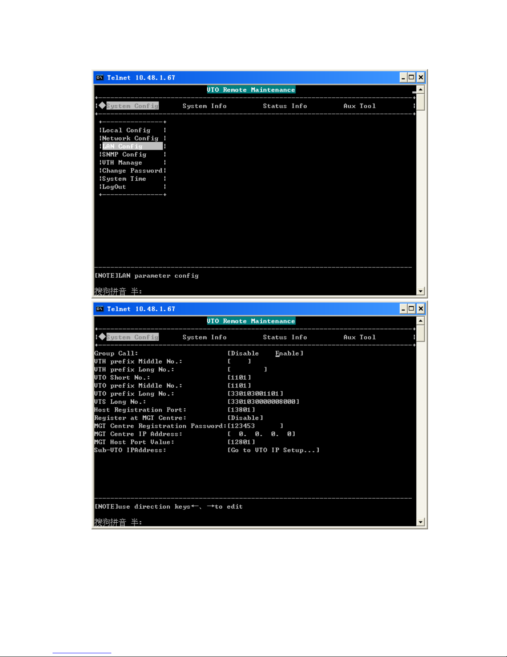Open Status Info menu above the Local Config list

pyautogui.click(x=285, y=106)
